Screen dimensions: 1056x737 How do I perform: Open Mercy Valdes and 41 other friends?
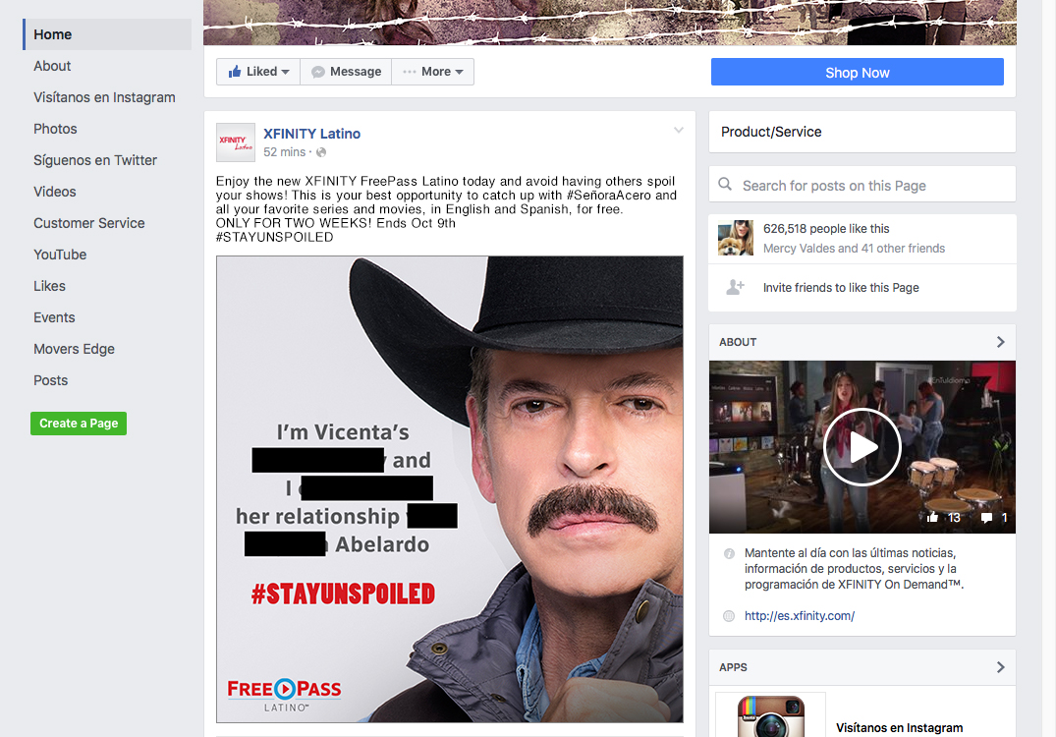coord(854,249)
